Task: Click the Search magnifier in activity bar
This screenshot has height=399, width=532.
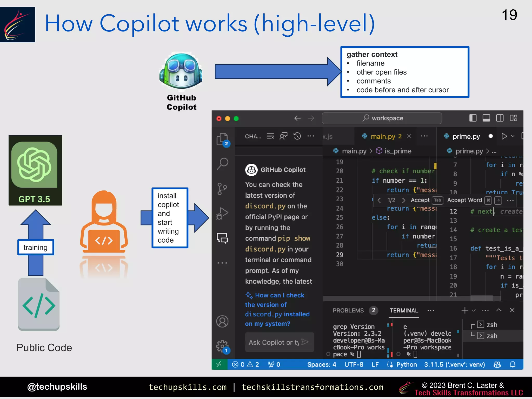Action: click(x=222, y=164)
